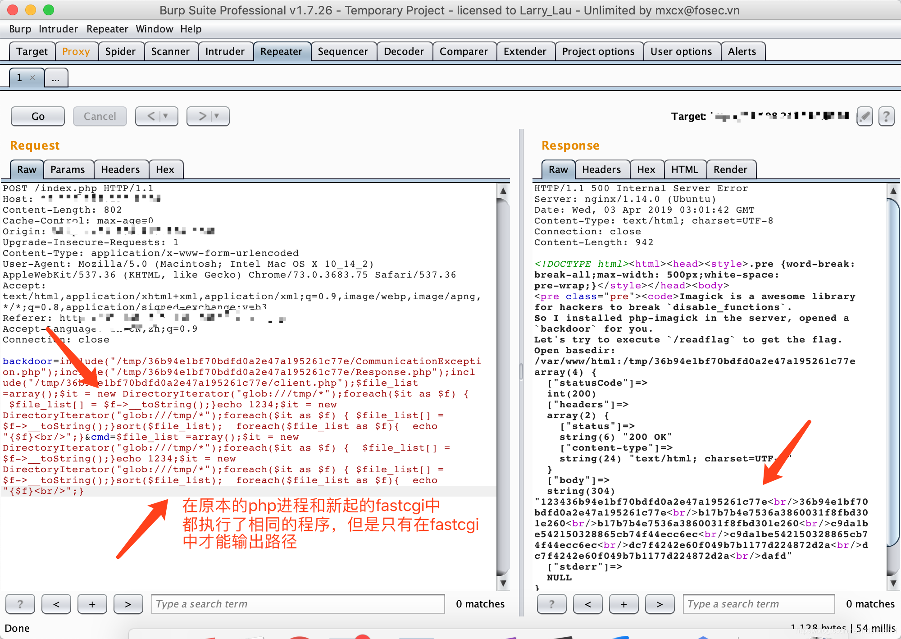Image resolution: width=901 pixels, height=639 pixels.
Task: Switch the response view to Render
Action: 730,169
